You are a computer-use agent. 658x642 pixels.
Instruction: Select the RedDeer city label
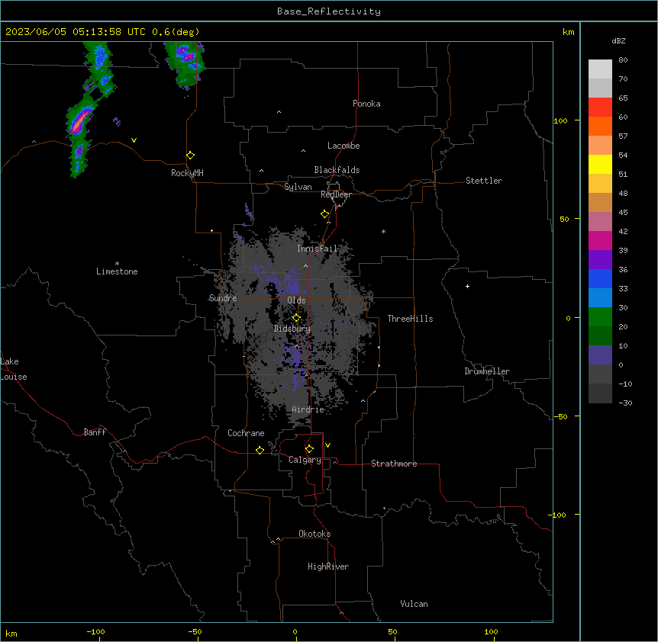pos(336,194)
